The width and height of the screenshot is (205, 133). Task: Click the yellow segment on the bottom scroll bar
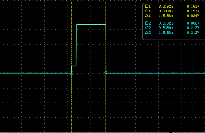point(4,133)
